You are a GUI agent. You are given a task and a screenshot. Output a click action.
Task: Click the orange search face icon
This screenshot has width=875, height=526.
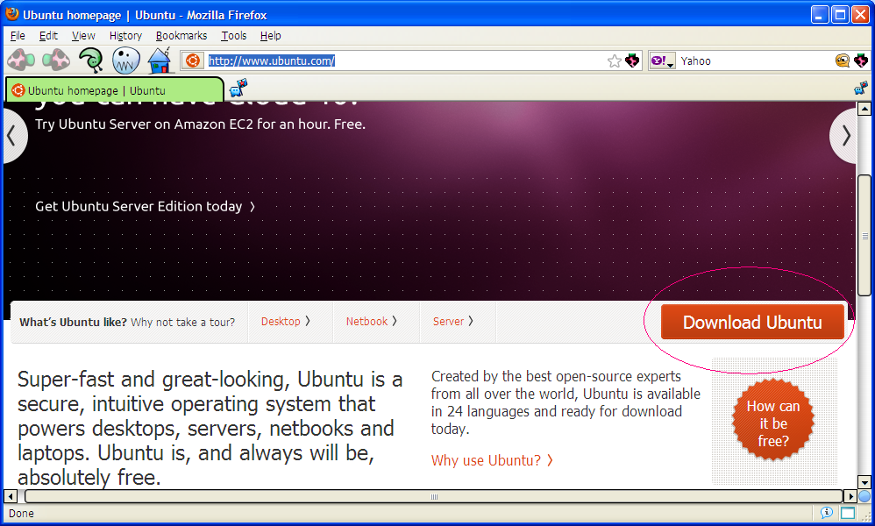[843, 61]
